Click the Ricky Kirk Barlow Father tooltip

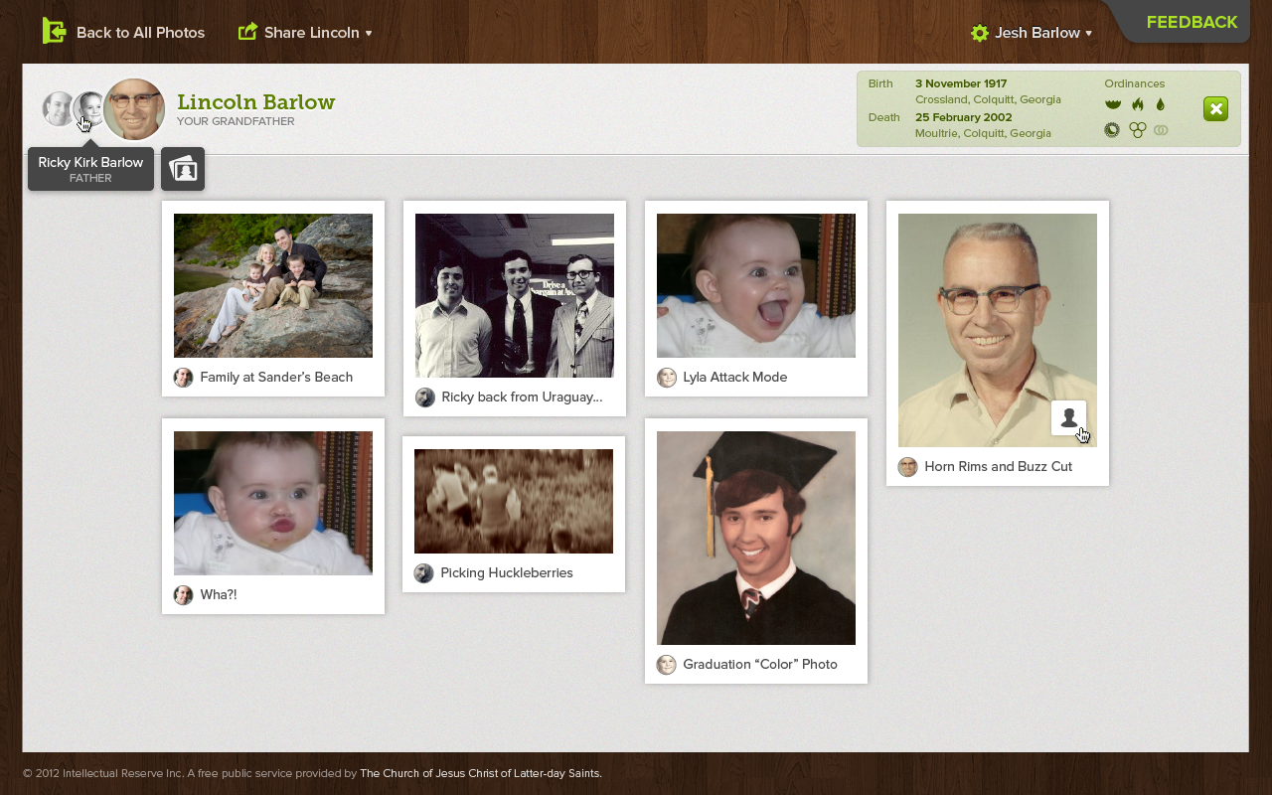point(90,169)
